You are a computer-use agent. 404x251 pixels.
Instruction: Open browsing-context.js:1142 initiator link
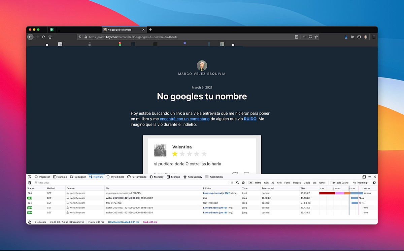216,193
